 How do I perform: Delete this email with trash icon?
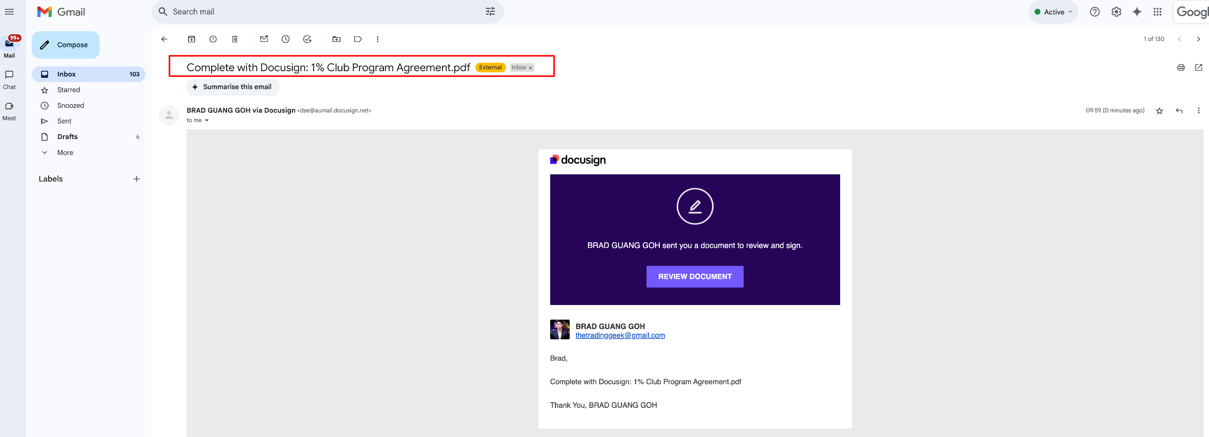pyautogui.click(x=235, y=39)
